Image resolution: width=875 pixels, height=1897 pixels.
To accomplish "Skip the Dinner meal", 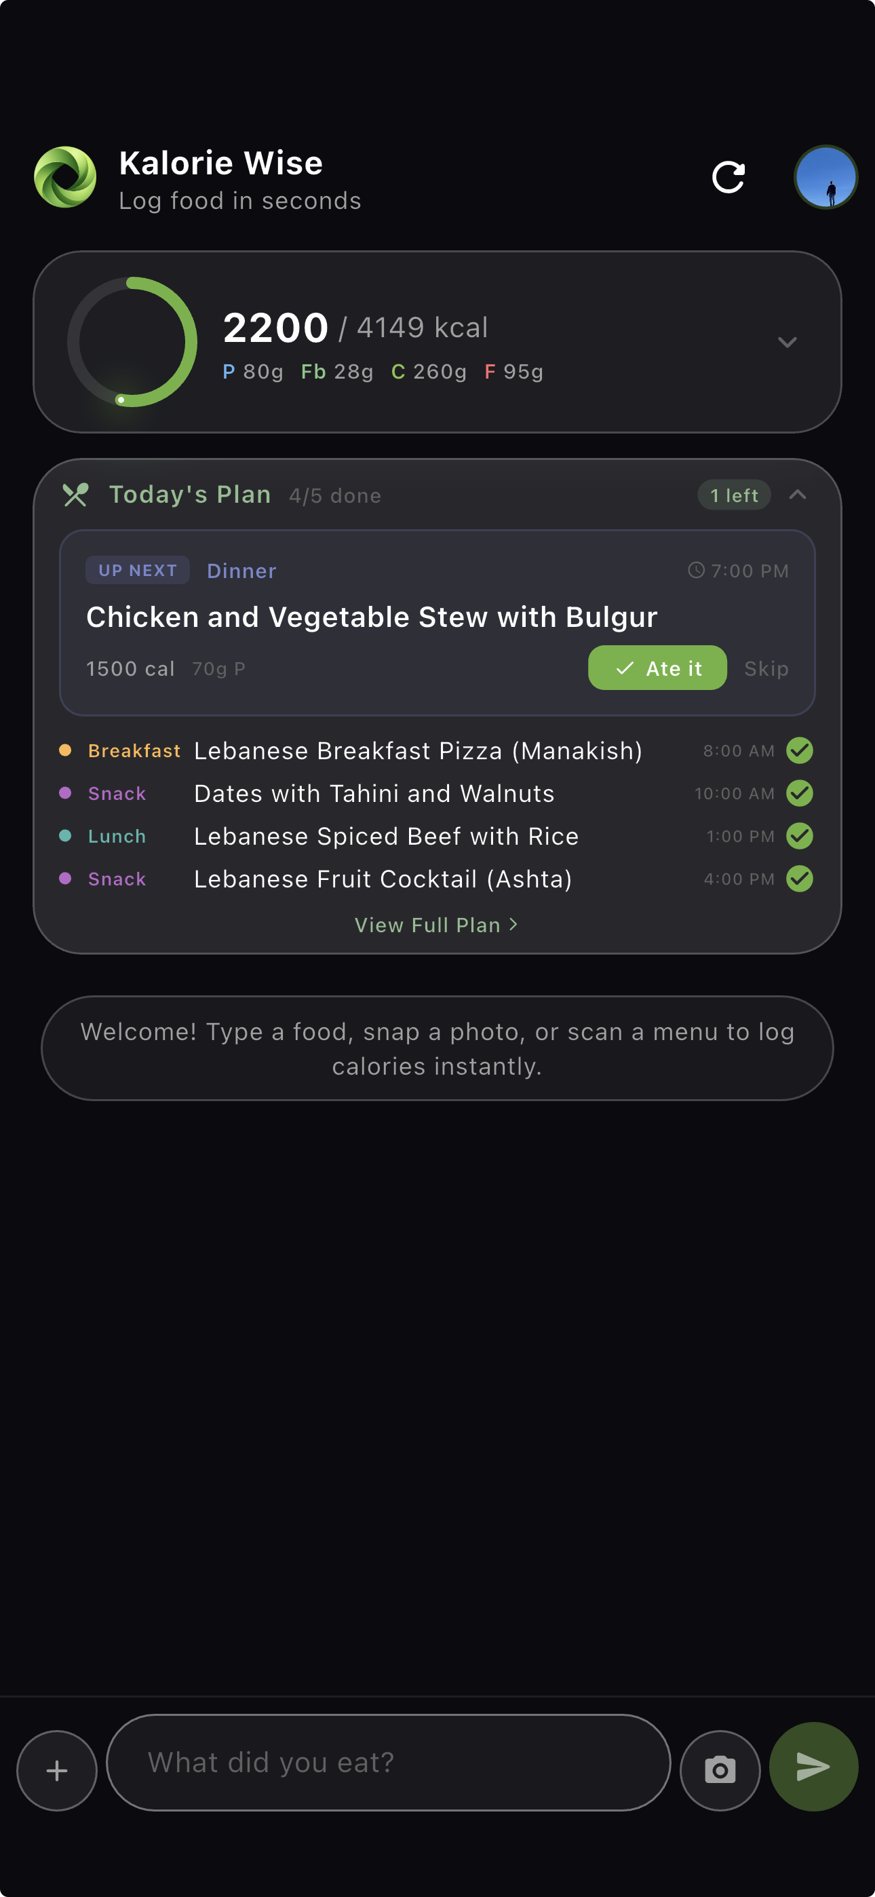I will tap(766, 668).
